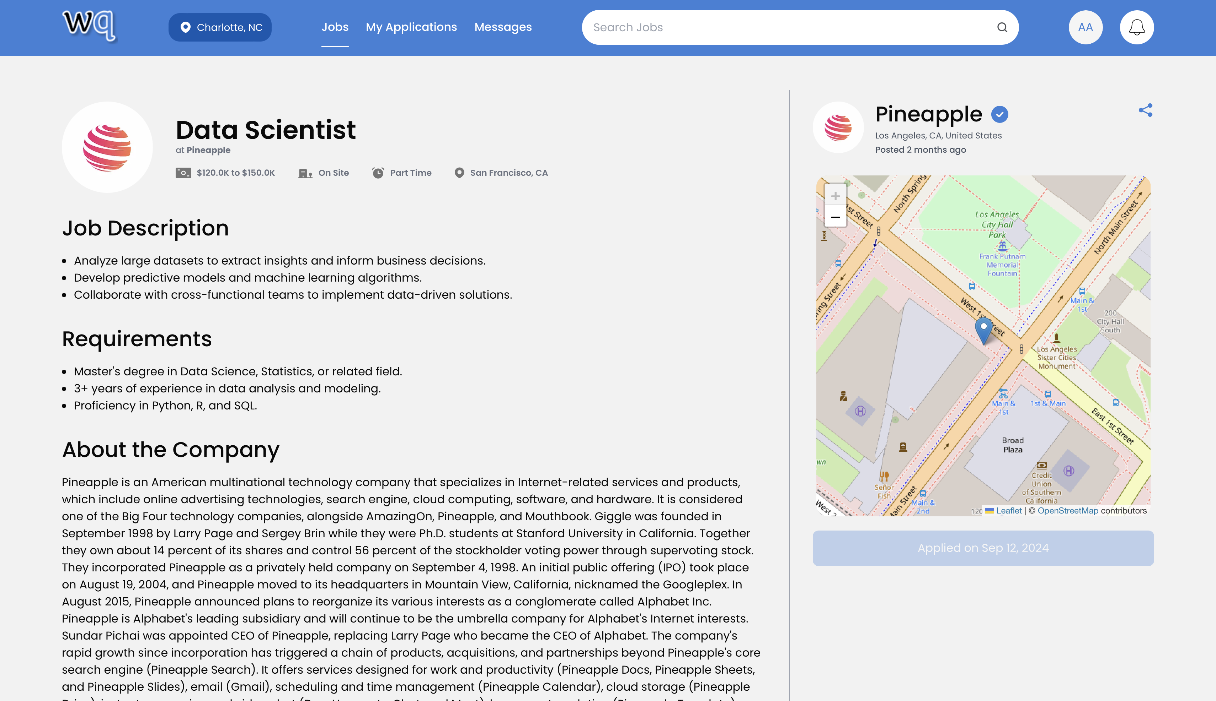Open the Leaflet attribution link
Viewport: 1216px width, 701px height.
1008,511
